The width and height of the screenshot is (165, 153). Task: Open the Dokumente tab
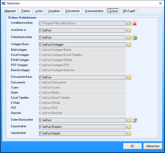[73, 11]
